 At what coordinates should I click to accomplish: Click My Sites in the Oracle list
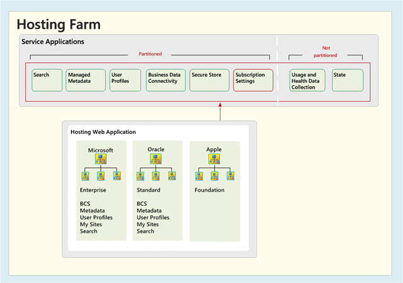point(148,225)
